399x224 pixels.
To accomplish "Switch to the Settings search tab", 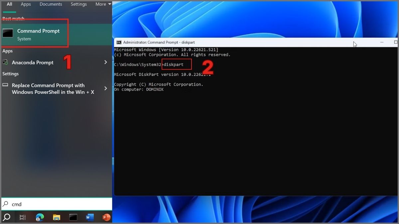I will tap(78, 4).
